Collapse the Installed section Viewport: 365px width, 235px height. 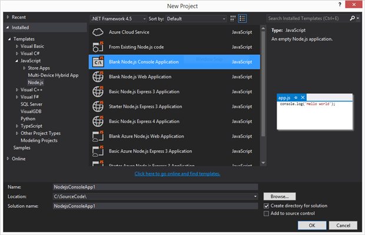click(8, 28)
